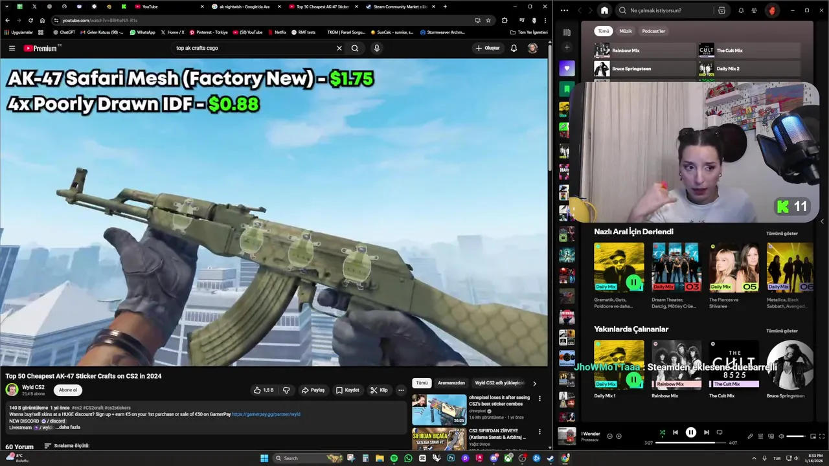This screenshot has width=829, height=466.
Task: Like the video with thumbs up
Action: pos(264,390)
